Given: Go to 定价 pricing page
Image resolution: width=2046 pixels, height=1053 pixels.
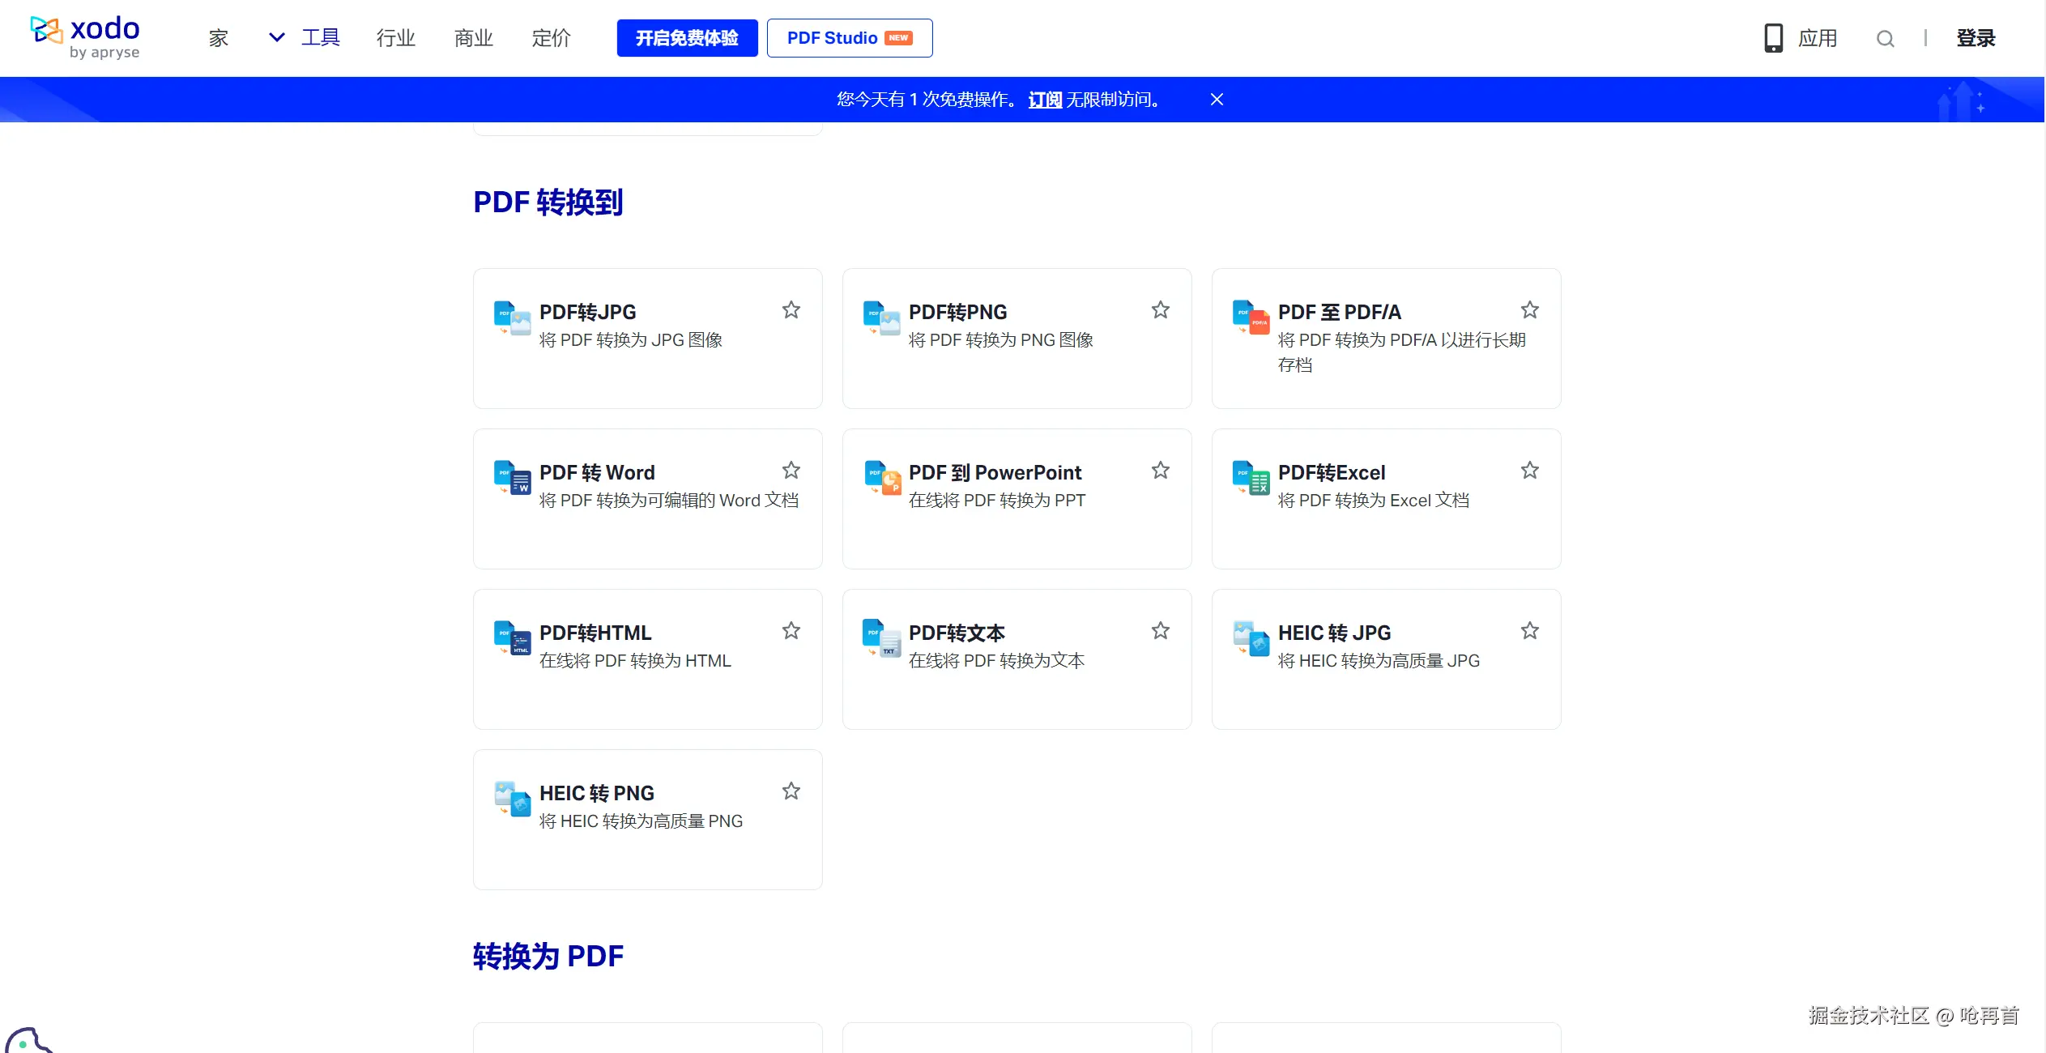Looking at the screenshot, I should 551,38.
